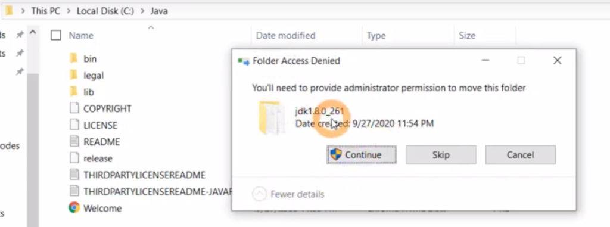
Task: Select the README file icon
Action: pos(74,141)
